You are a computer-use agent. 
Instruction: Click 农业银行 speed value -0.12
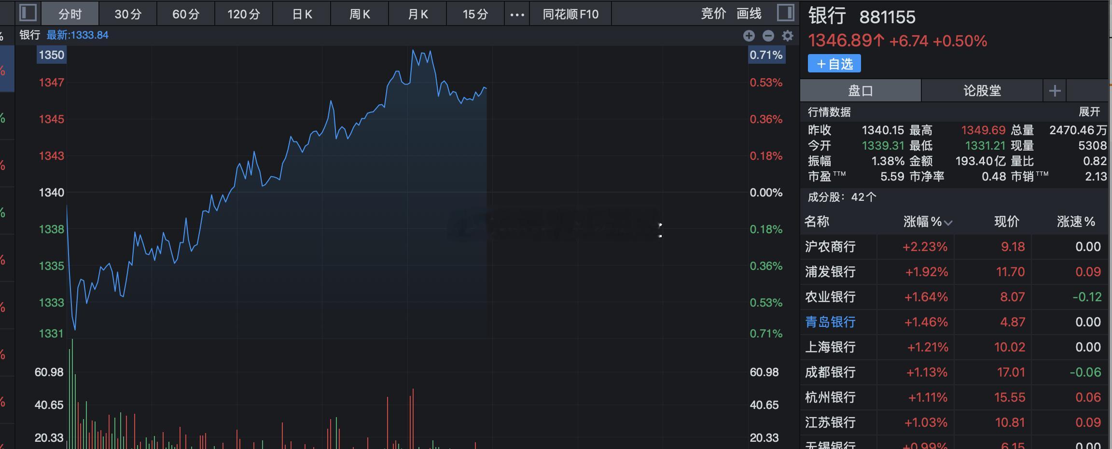[x=1087, y=297]
